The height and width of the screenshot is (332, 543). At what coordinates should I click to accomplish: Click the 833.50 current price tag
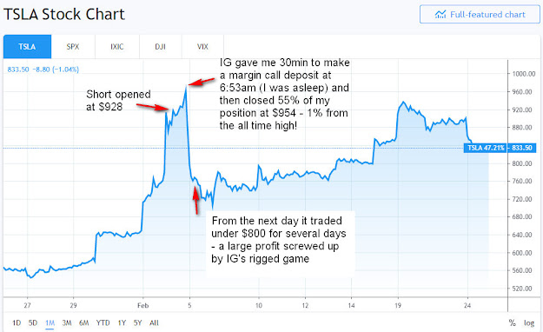(x=522, y=148)
